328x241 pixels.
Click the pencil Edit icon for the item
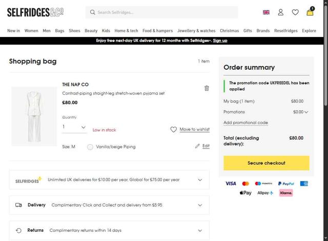(198, 146)
